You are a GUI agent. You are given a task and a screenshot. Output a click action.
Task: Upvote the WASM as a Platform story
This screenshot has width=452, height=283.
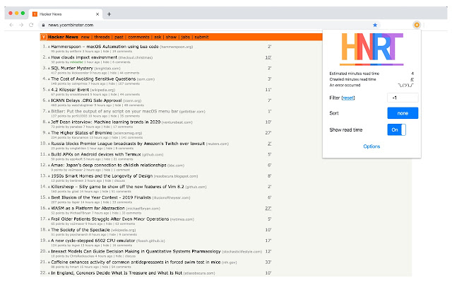click(x=49, y=209)
